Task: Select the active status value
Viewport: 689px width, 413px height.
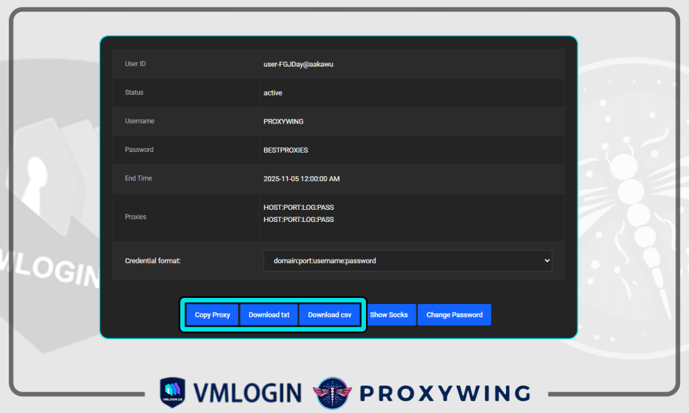Action: [x=273, y=93]
